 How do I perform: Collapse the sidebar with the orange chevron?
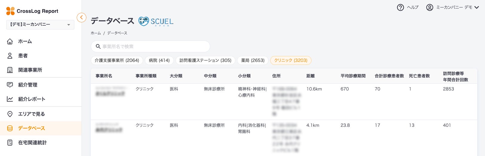tap(82, 18)
